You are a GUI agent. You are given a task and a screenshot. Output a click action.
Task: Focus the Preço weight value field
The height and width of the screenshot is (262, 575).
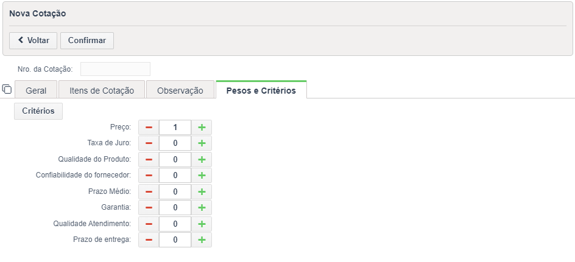(x=175, y=127)
